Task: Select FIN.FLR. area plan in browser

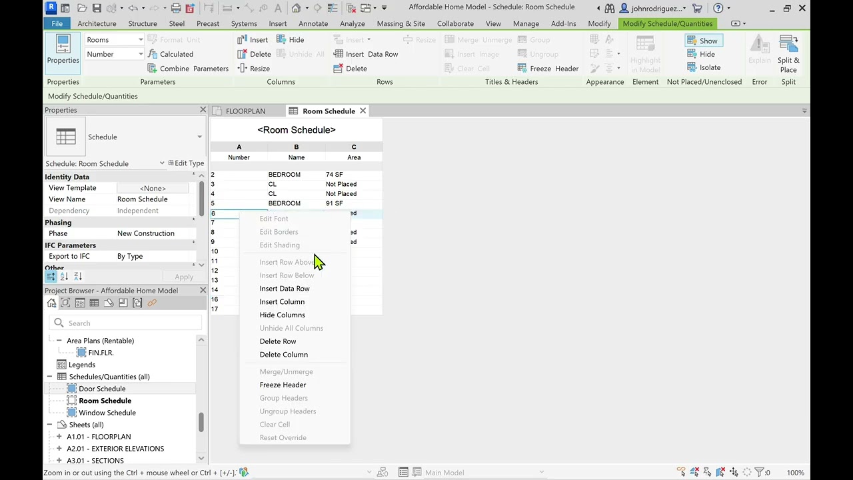Action: coord(101,353)
